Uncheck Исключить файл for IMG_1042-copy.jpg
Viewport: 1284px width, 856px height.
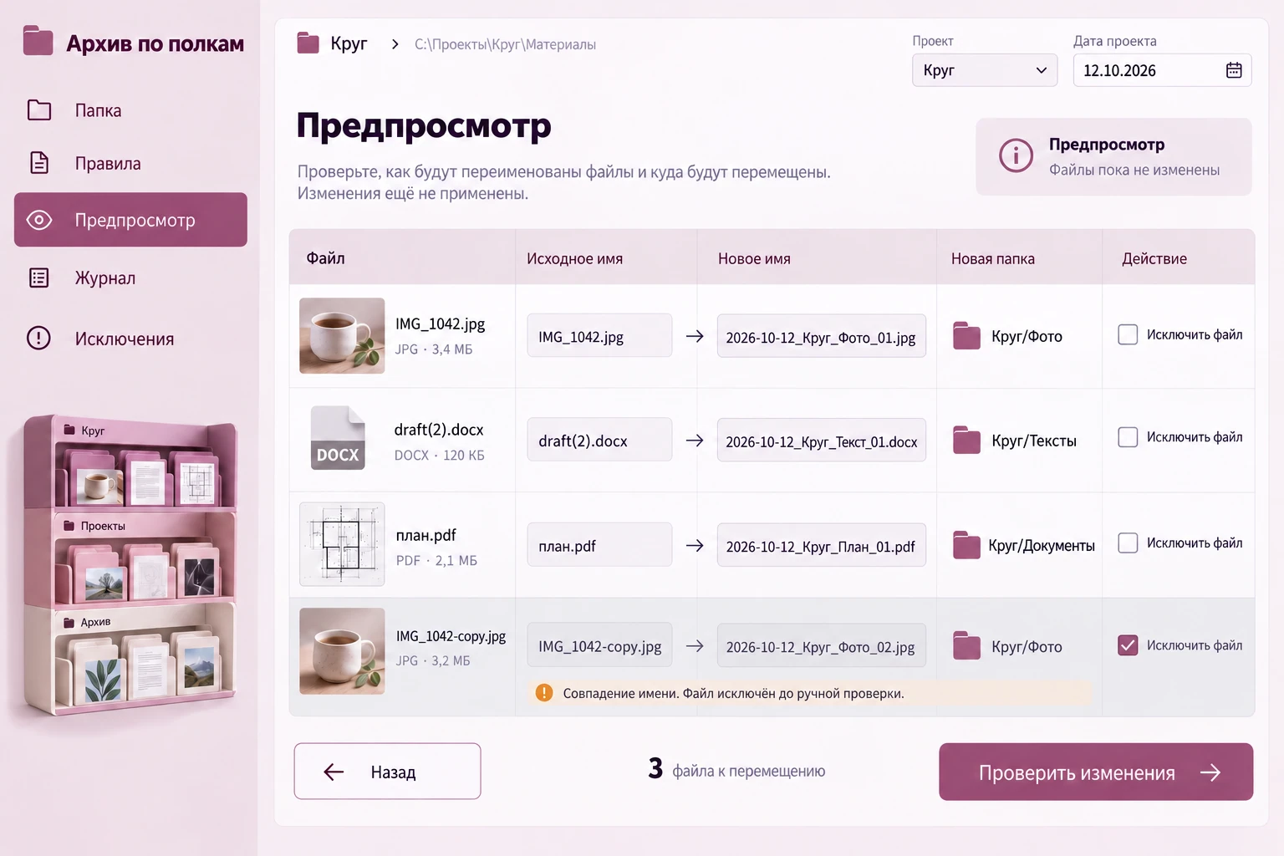click(x=1128, y=645)
